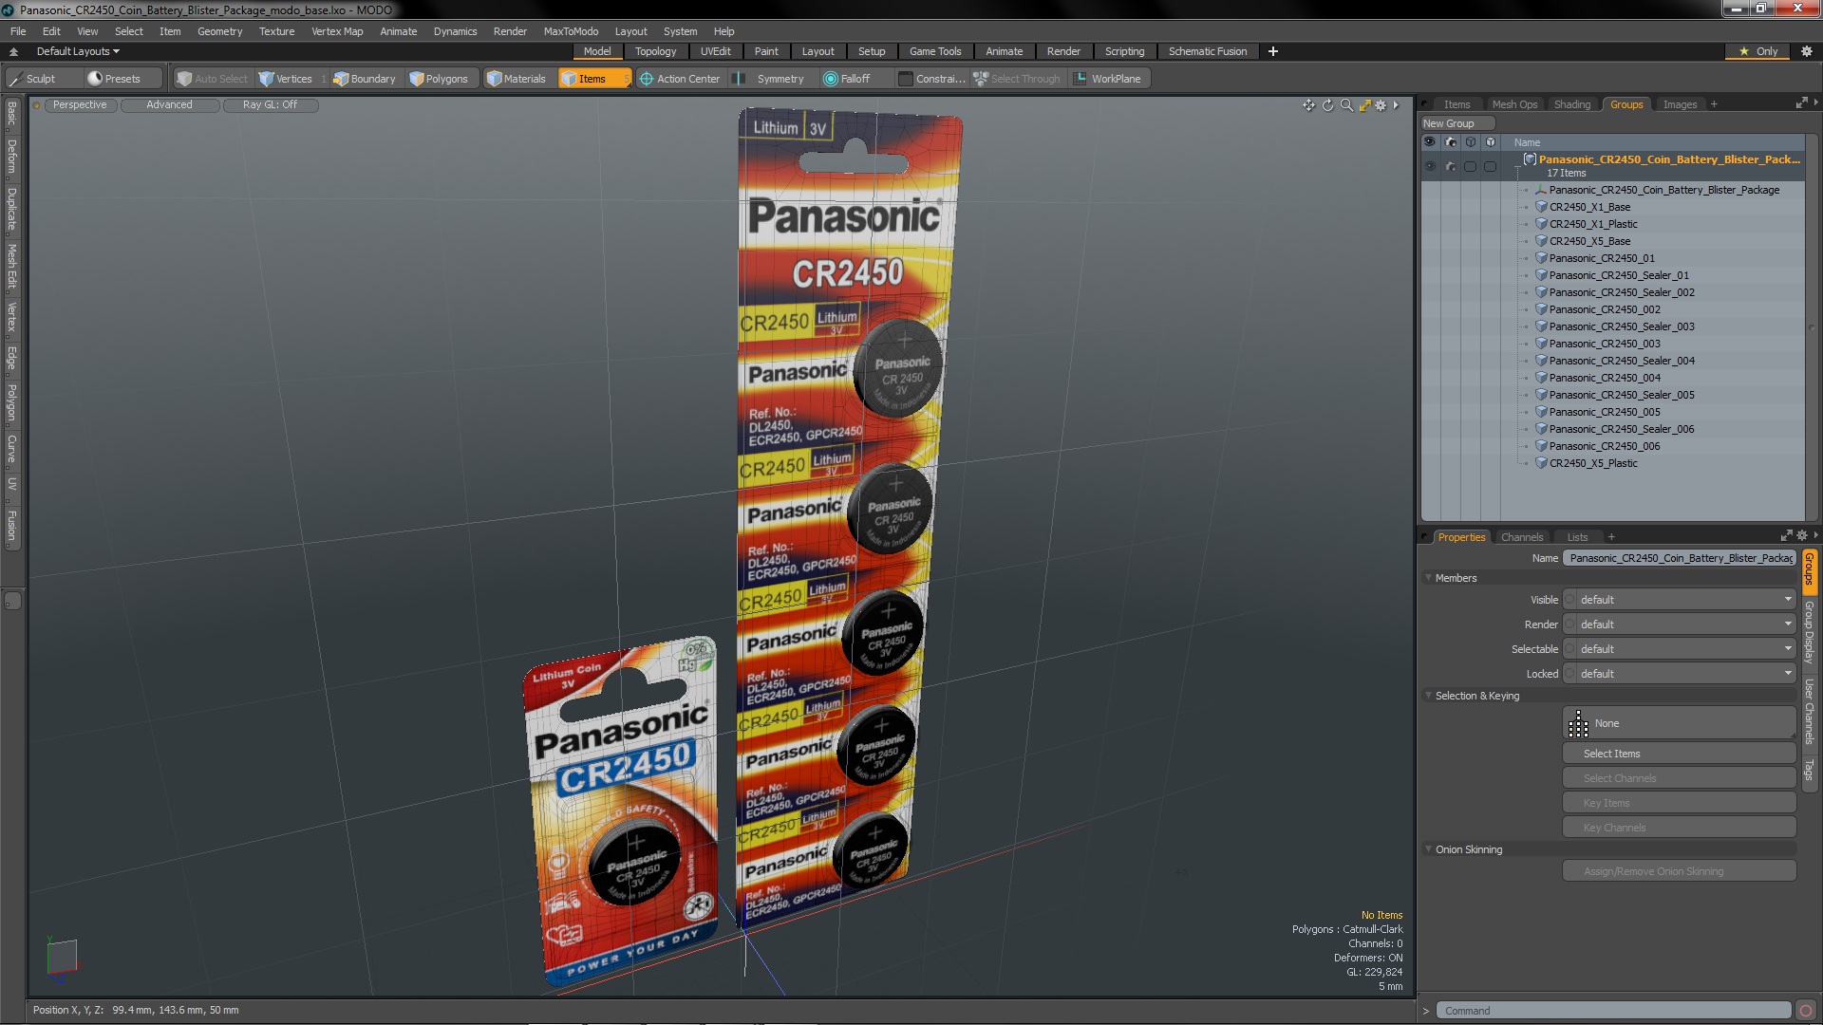The width and height of the screenshot is (1823, 1025).
Task: Switch to Boundary selection mode
Action: (x=365, y=79)
